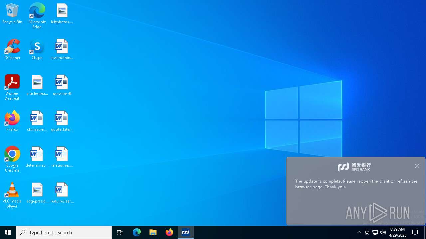Launch Skype from the desktop

click(37, 49)
